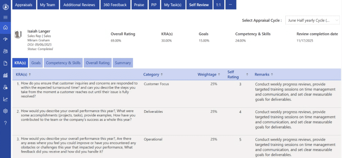The image size is (342, 158).
Task: Open the bar chart sidebar icon
Action: point(5,76)
